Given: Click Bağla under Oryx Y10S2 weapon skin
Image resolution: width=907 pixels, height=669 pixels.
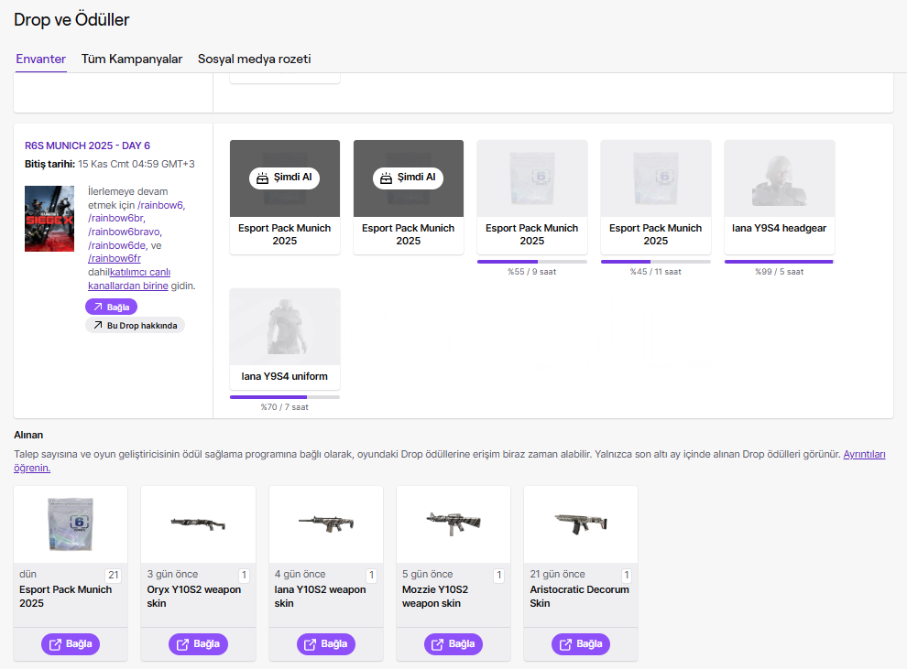Looking at the screenshot, I should [x=198, y=644].
